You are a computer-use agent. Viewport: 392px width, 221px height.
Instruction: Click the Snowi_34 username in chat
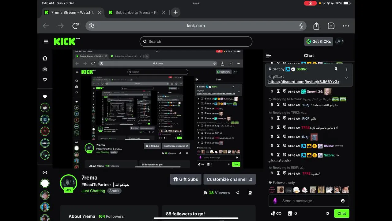(315, 91)
